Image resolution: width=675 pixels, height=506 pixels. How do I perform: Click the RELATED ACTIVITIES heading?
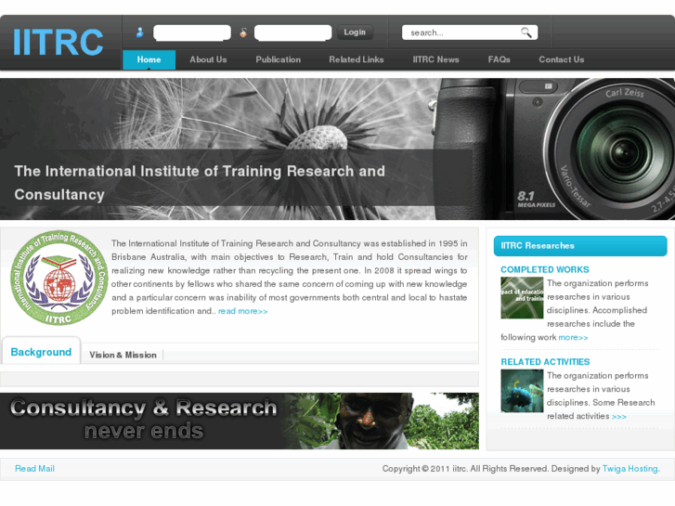coord(545,362)
